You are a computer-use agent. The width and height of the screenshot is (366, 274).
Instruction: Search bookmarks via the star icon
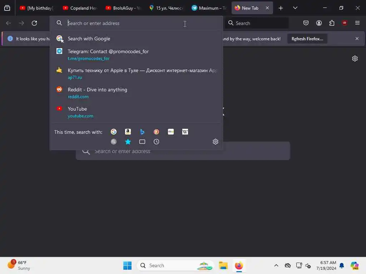tap(128, 142)
